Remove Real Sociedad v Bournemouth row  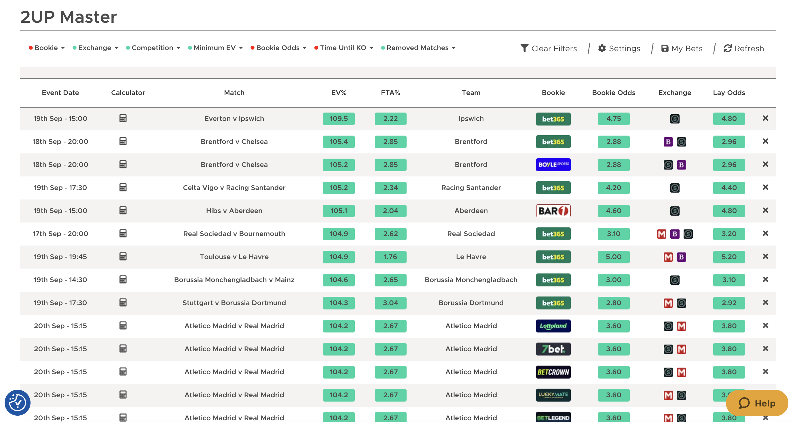click(765, 233)
